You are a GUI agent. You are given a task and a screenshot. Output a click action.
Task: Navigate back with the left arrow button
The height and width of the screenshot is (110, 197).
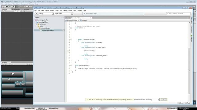point(66,18)
